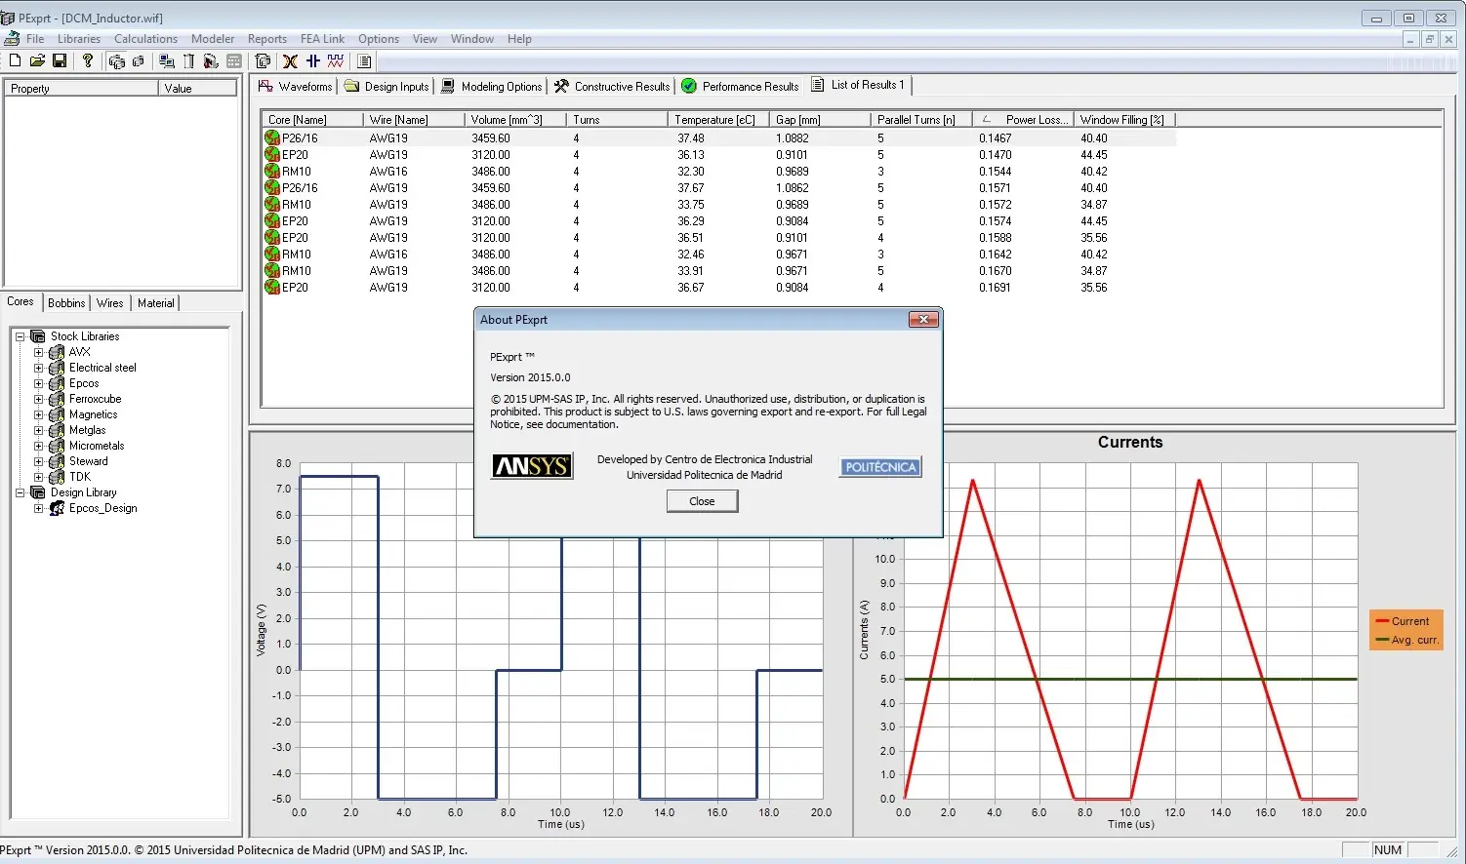Click the waveform zigzag toolbar icon
The image size is (1466, 864).
336,60
